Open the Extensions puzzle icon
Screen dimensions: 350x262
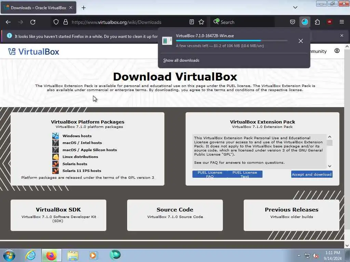tap(317, 22)
